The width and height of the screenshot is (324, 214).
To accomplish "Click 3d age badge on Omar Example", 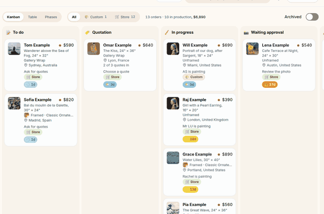I will click(110, 84).
